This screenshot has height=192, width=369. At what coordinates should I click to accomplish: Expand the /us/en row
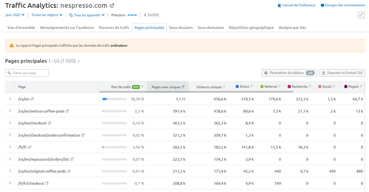[x=10, y=99]
